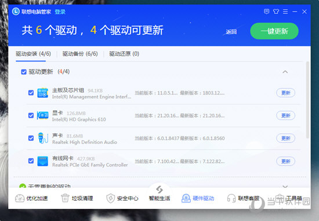Select Realtek High Definition Audio text
Image resolution: width=319 pixels, height=221 pixels.
tap(85, 142)
